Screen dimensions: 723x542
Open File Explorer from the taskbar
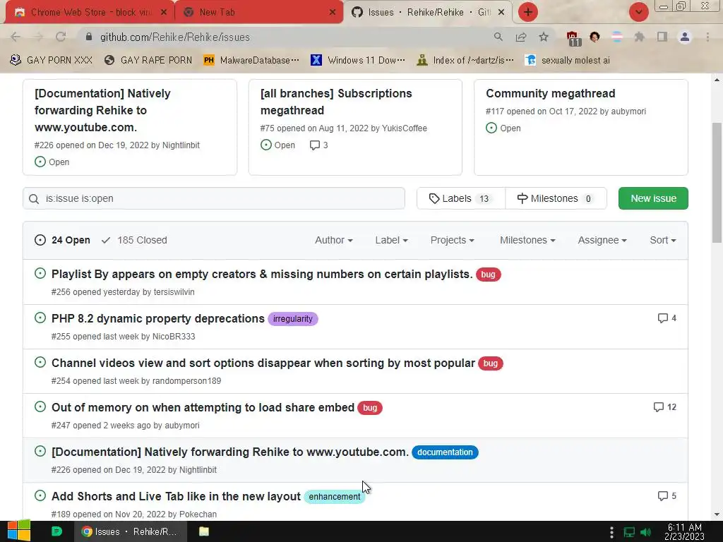[x=204, y=531]
